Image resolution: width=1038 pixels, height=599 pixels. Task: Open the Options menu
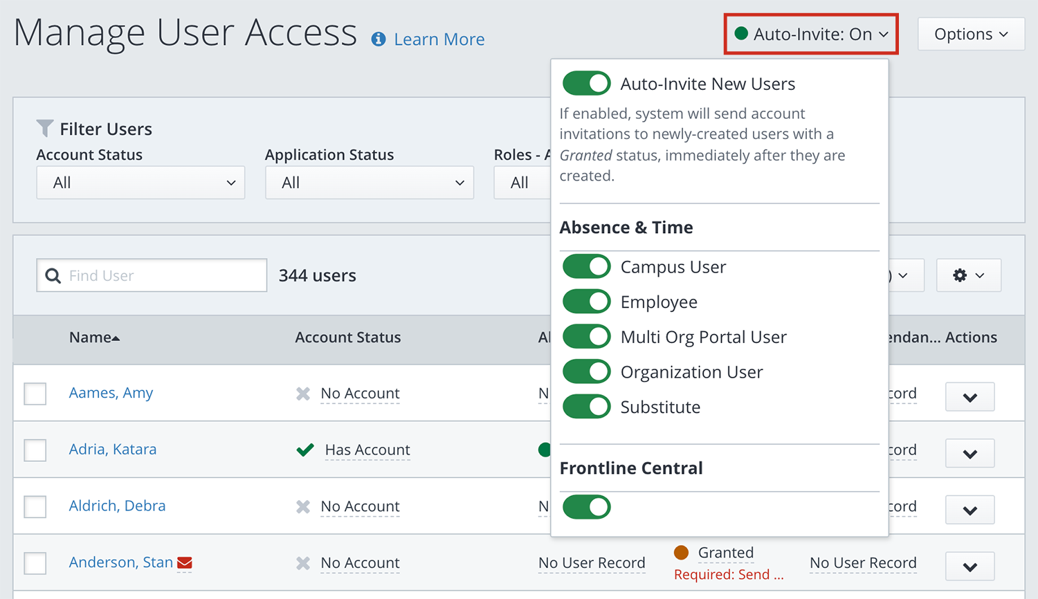(970, 34)
